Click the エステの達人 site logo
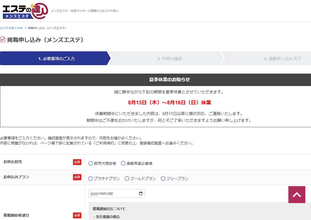Image resolution: width=311 pixels, height=220 pixels. click(25, 11)
